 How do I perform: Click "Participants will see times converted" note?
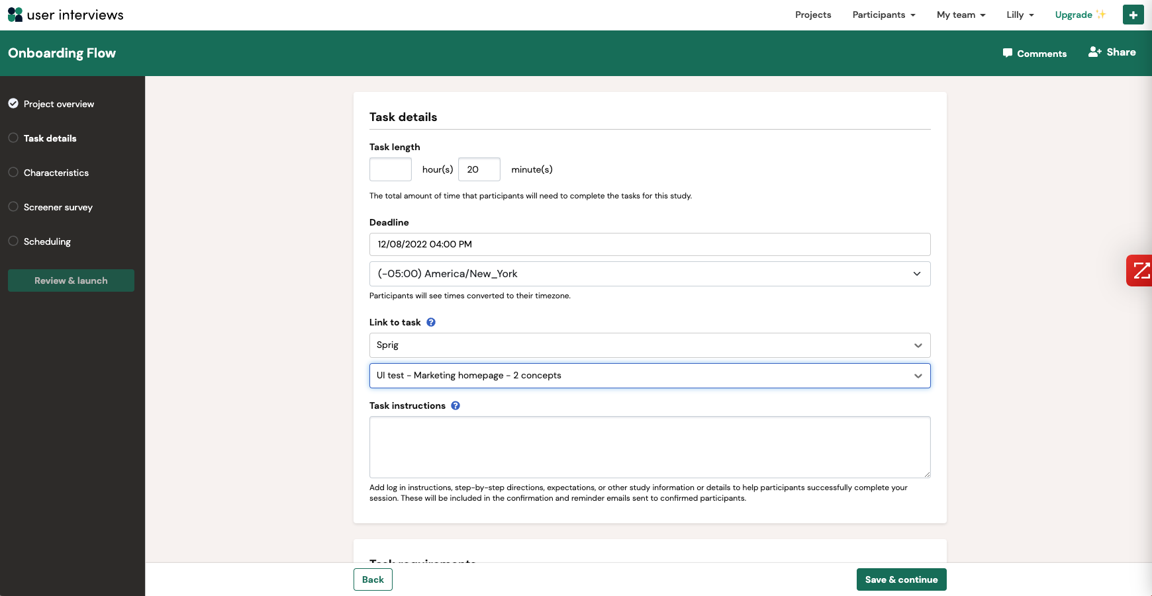pyautogui.click(x=470, y=296)
